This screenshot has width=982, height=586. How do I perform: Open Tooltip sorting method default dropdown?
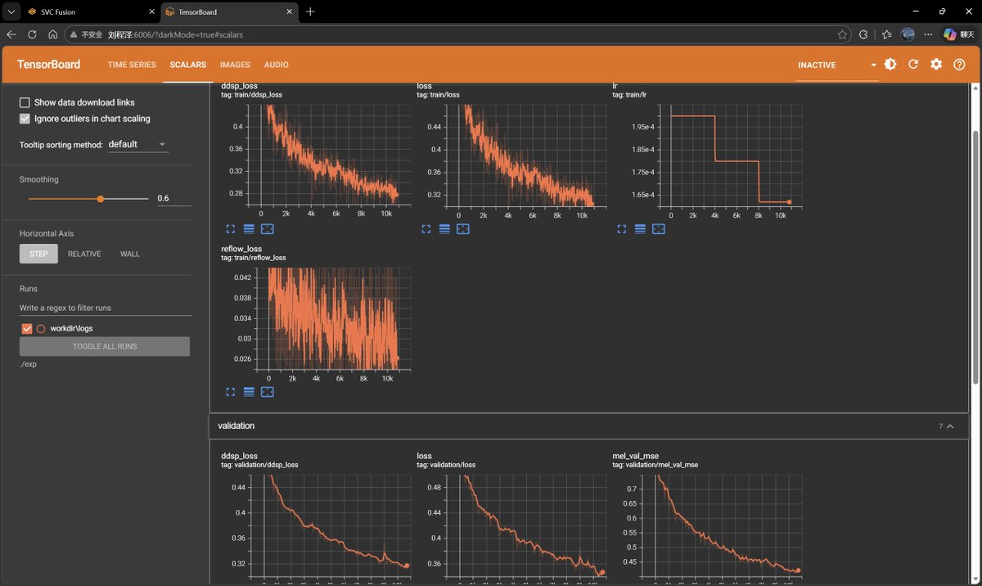137,144
